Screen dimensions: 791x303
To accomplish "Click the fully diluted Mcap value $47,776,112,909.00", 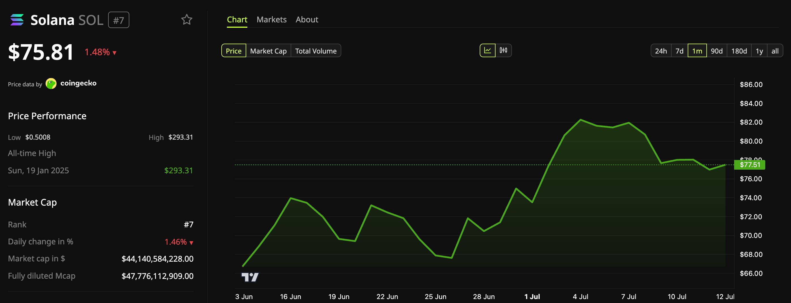I will (158, 276).
